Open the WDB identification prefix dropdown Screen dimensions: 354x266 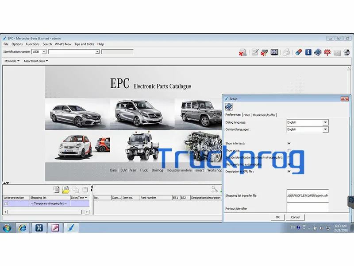pos(44,52)
